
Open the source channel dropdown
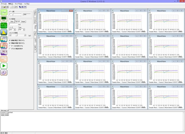(12, 30)
